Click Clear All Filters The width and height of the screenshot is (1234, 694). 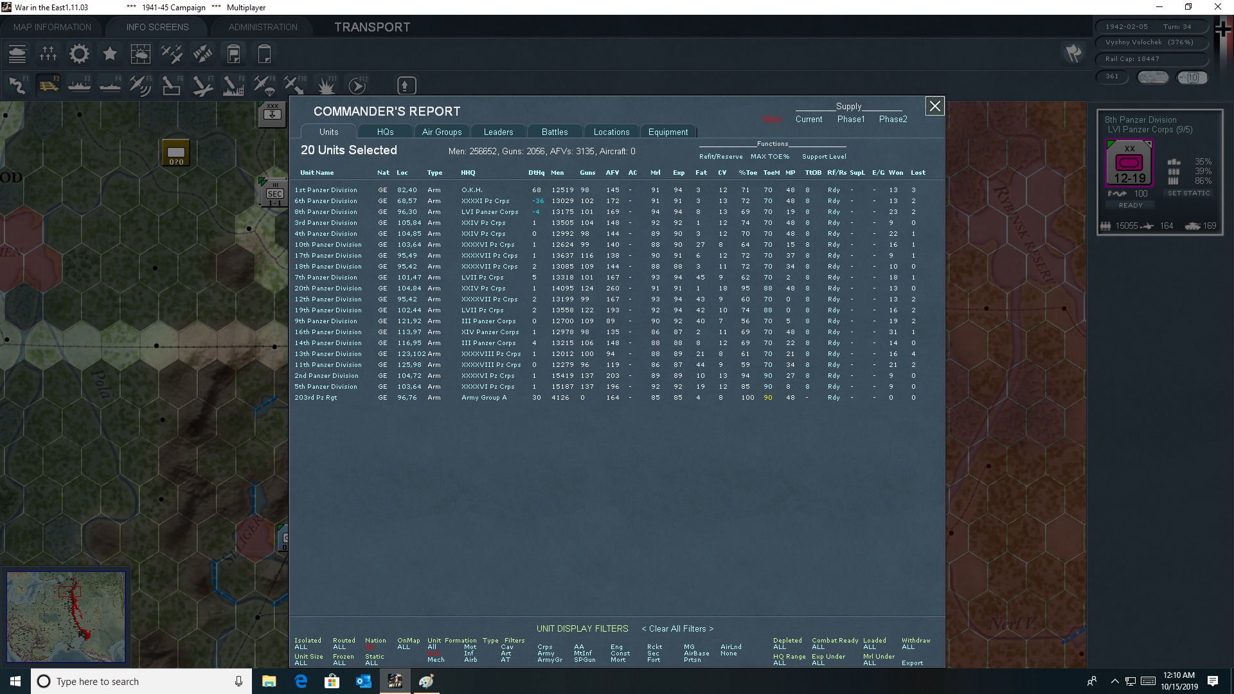pos(677,628)
